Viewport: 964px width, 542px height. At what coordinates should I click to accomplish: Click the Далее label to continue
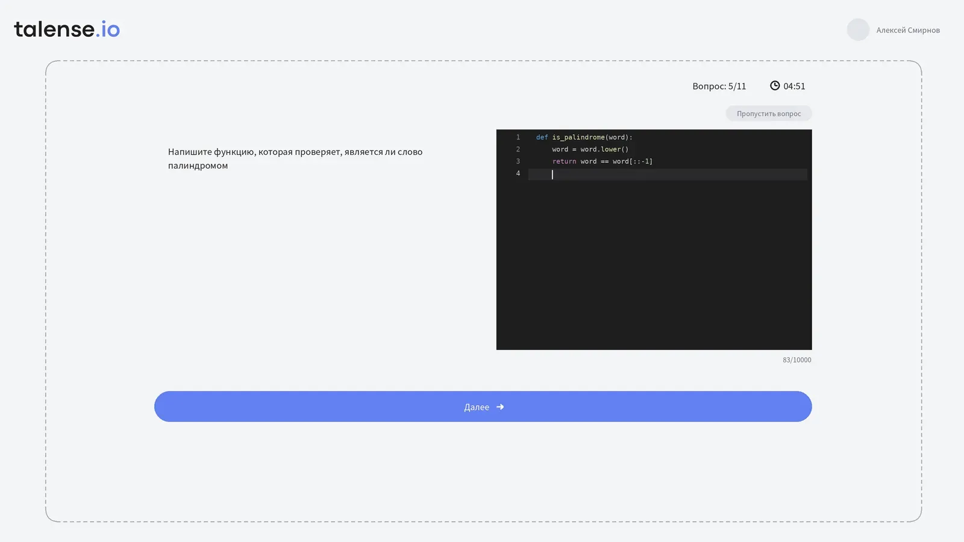pos(477,407)
